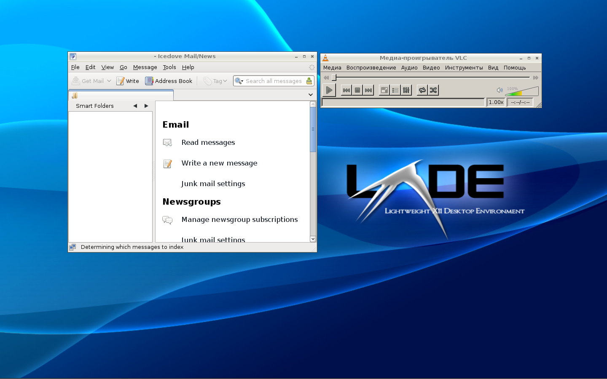The width and height of the screenshot is (607, 379).
Task: Click the VLC elapsed time display
Action: click(520, 102)
